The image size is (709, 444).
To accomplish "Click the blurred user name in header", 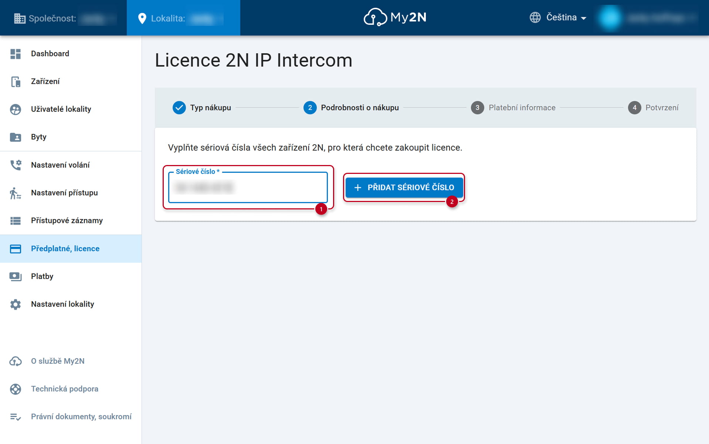I will tap(661, 18).
